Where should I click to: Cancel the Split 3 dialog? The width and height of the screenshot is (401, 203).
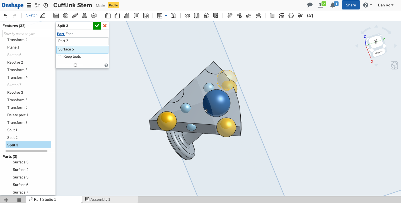pyautogui.click(x=105, y=26)
